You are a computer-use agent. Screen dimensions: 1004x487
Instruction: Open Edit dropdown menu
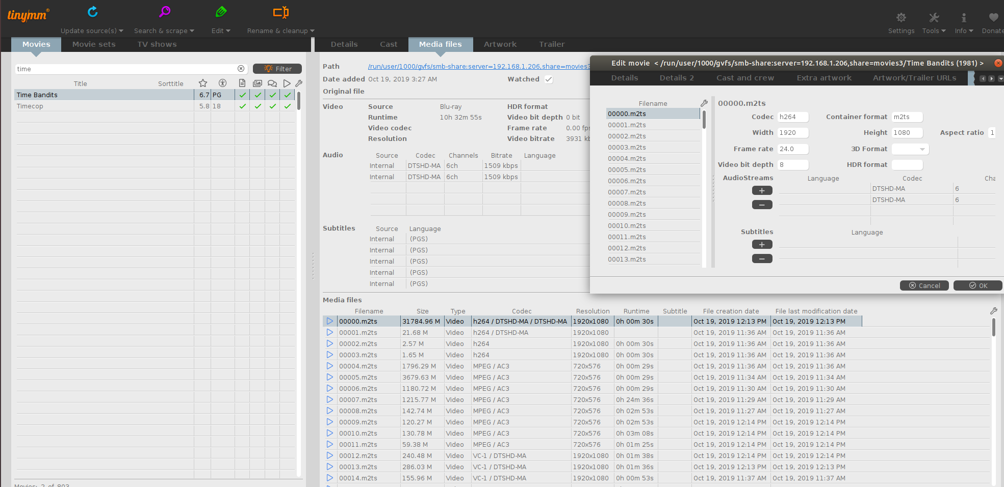coord(228,31)
